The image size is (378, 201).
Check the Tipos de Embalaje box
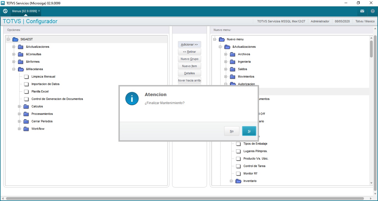pos(238,144)
